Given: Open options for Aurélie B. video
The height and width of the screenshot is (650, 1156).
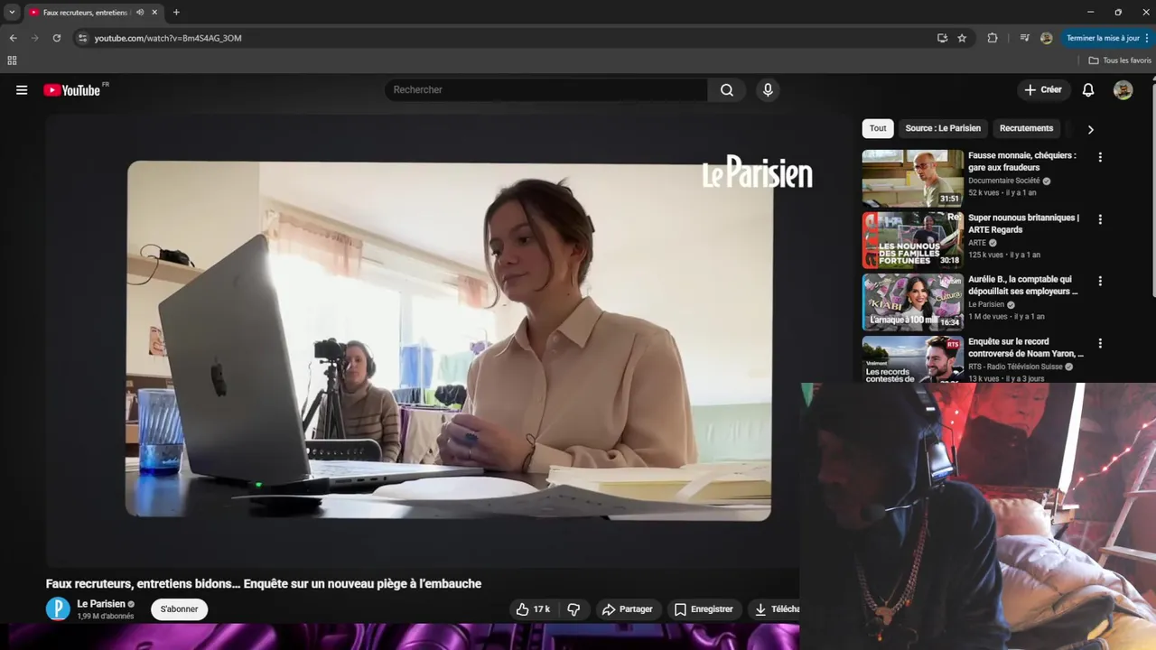Looking at the screenshot, I should [1100, 282].
